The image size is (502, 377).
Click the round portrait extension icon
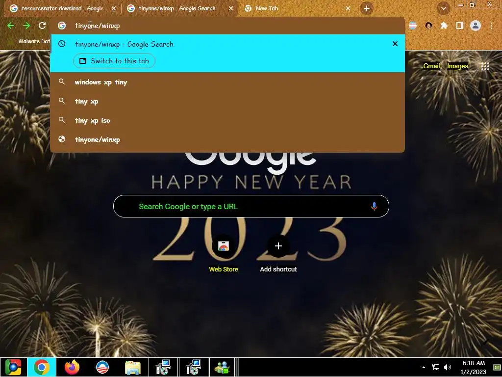(x=428, y=26)
